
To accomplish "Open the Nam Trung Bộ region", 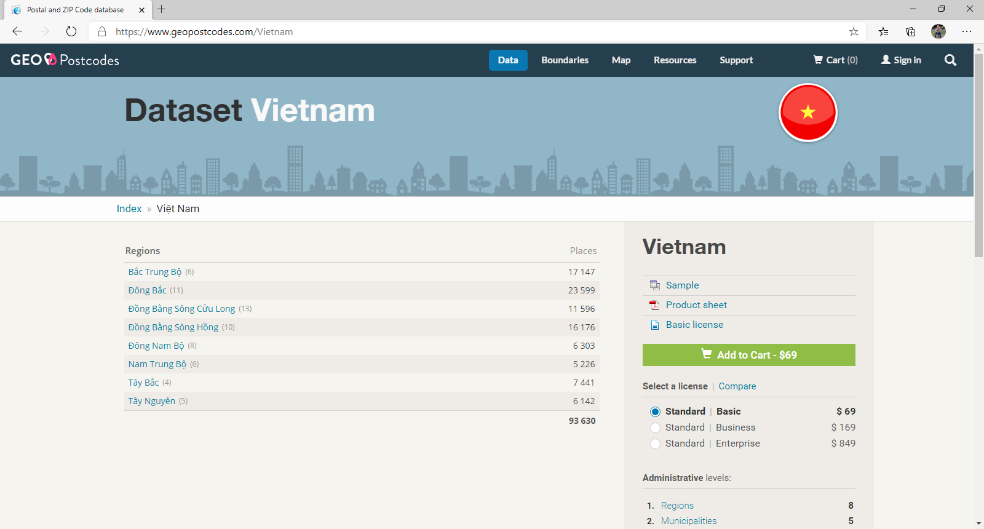I will click(157, 364).
